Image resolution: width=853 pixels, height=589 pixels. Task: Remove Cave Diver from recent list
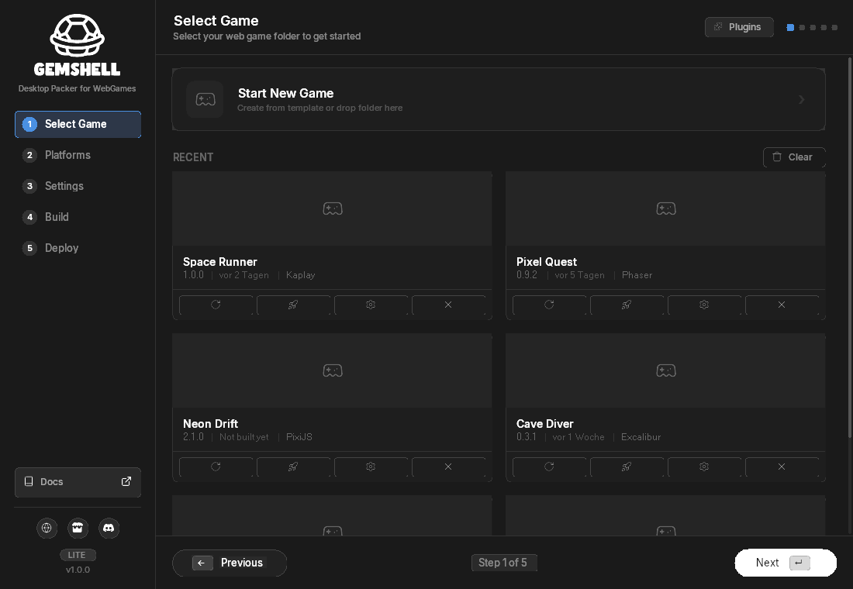pos(782,467)
